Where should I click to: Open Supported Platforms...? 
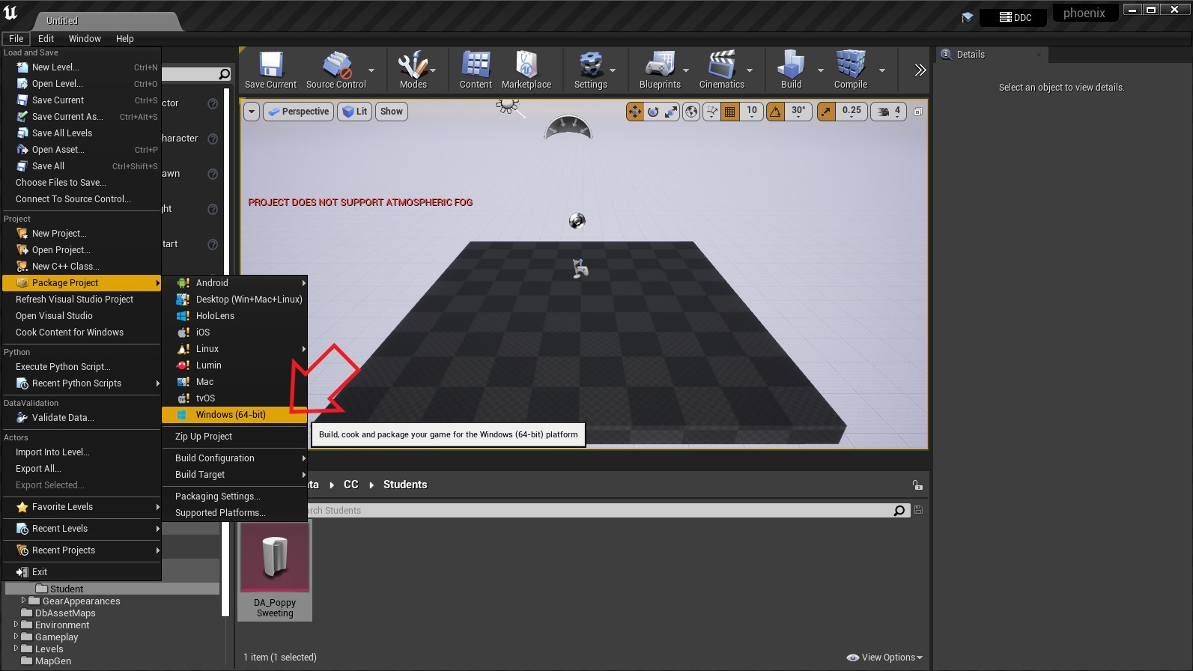coord(234,513)
